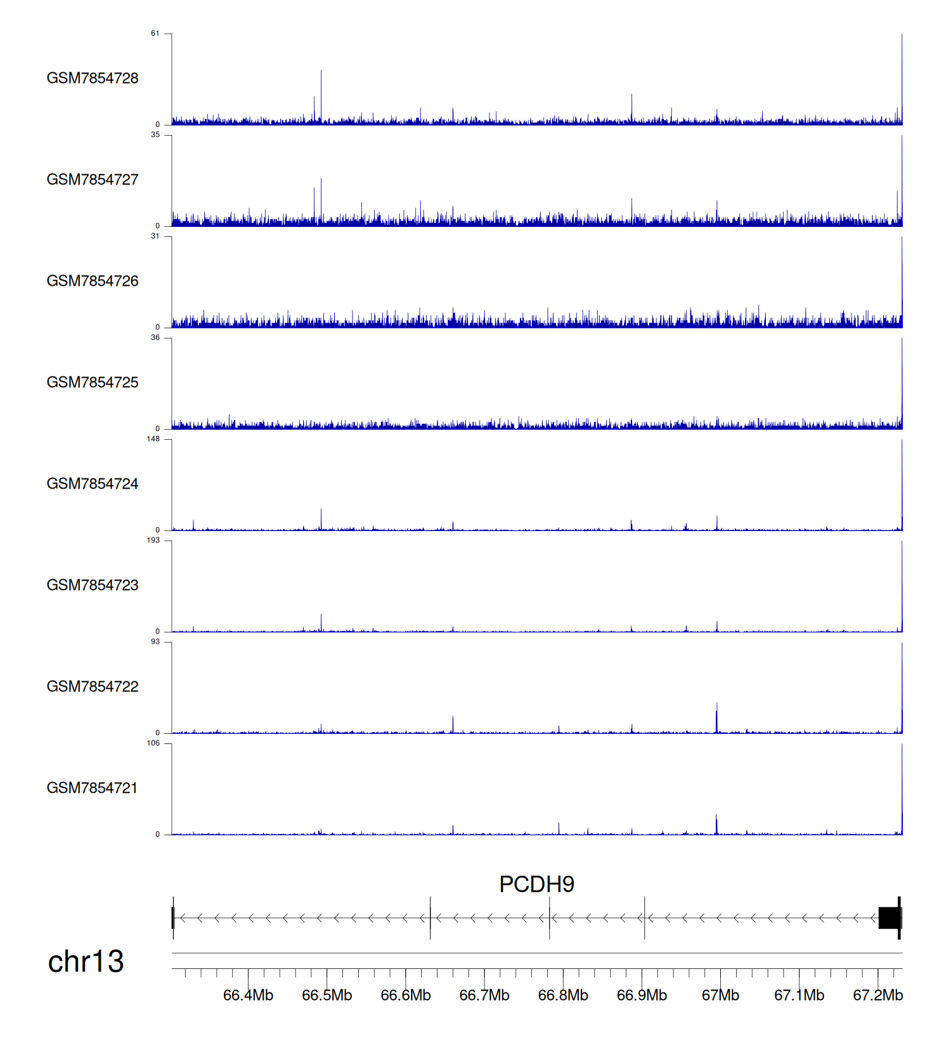Image resolution: width=951 pixels, height=1052 pixels.
Task: Select the 66.7Mb coordinate on the axis
Action: 484,995
